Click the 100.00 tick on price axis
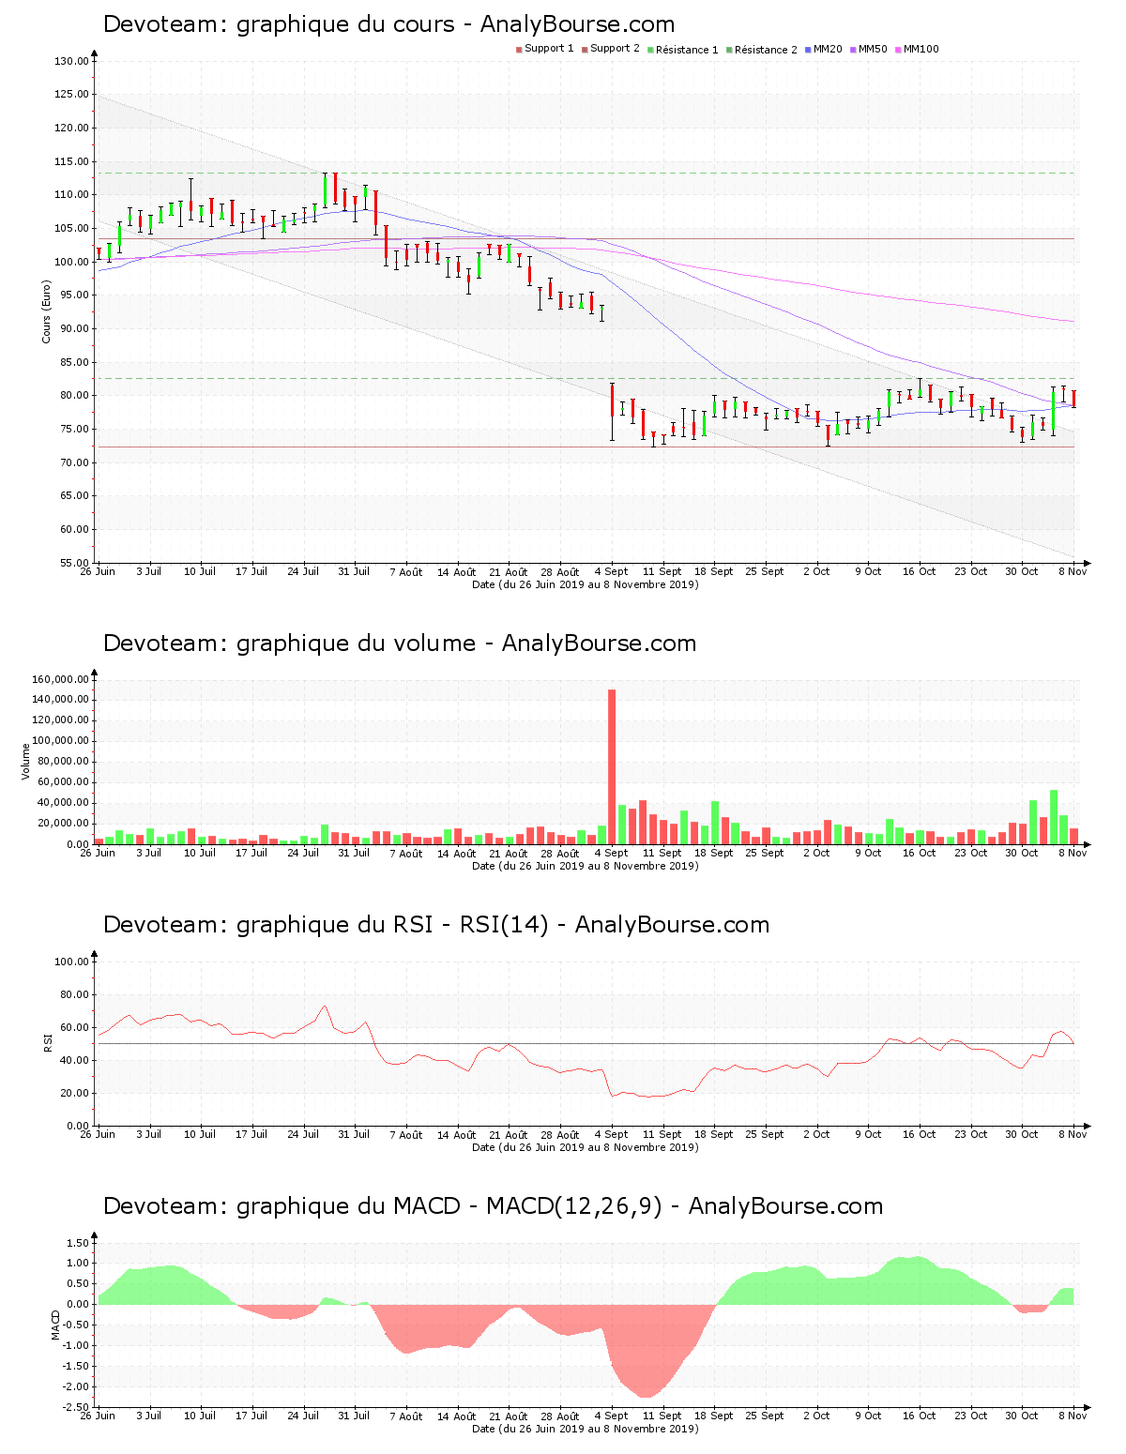The image size is (1126, 1454). [71, 262]
